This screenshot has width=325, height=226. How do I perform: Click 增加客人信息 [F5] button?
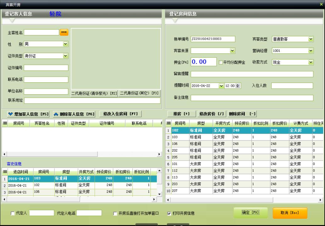click(28, 114)
